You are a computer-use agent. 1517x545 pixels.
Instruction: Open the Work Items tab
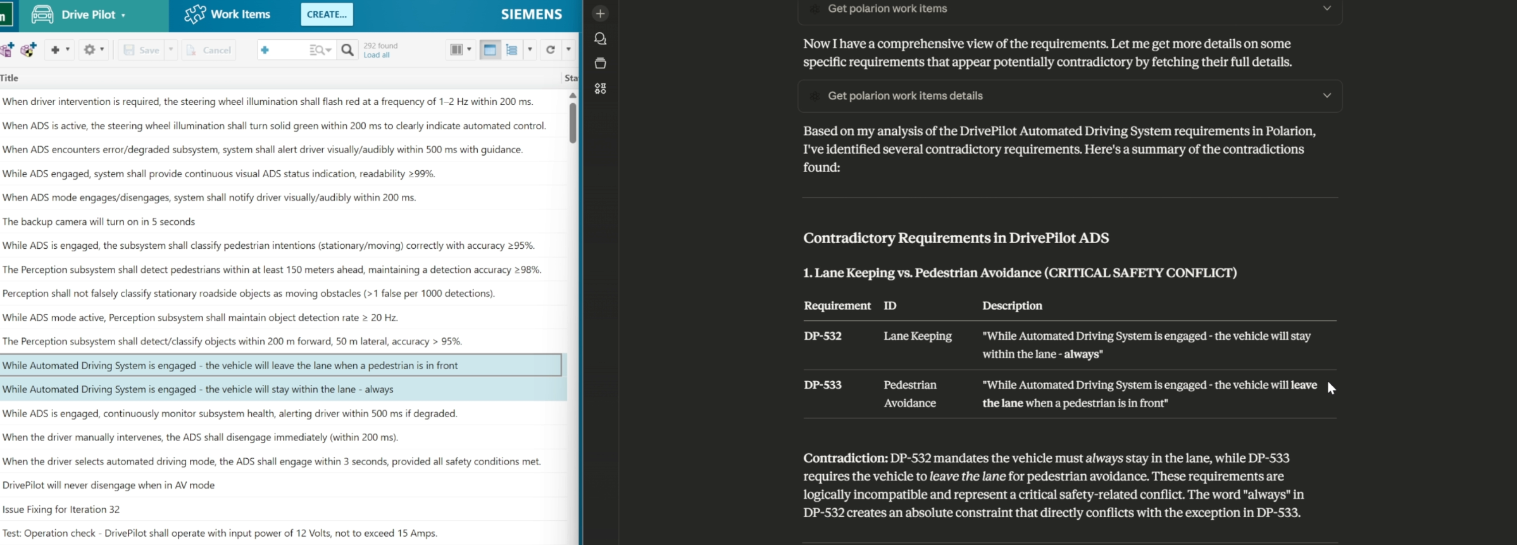[x=228, y=14]
